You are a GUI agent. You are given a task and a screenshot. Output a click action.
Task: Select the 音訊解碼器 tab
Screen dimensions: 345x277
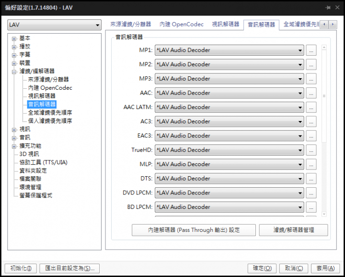coord(262,24)
